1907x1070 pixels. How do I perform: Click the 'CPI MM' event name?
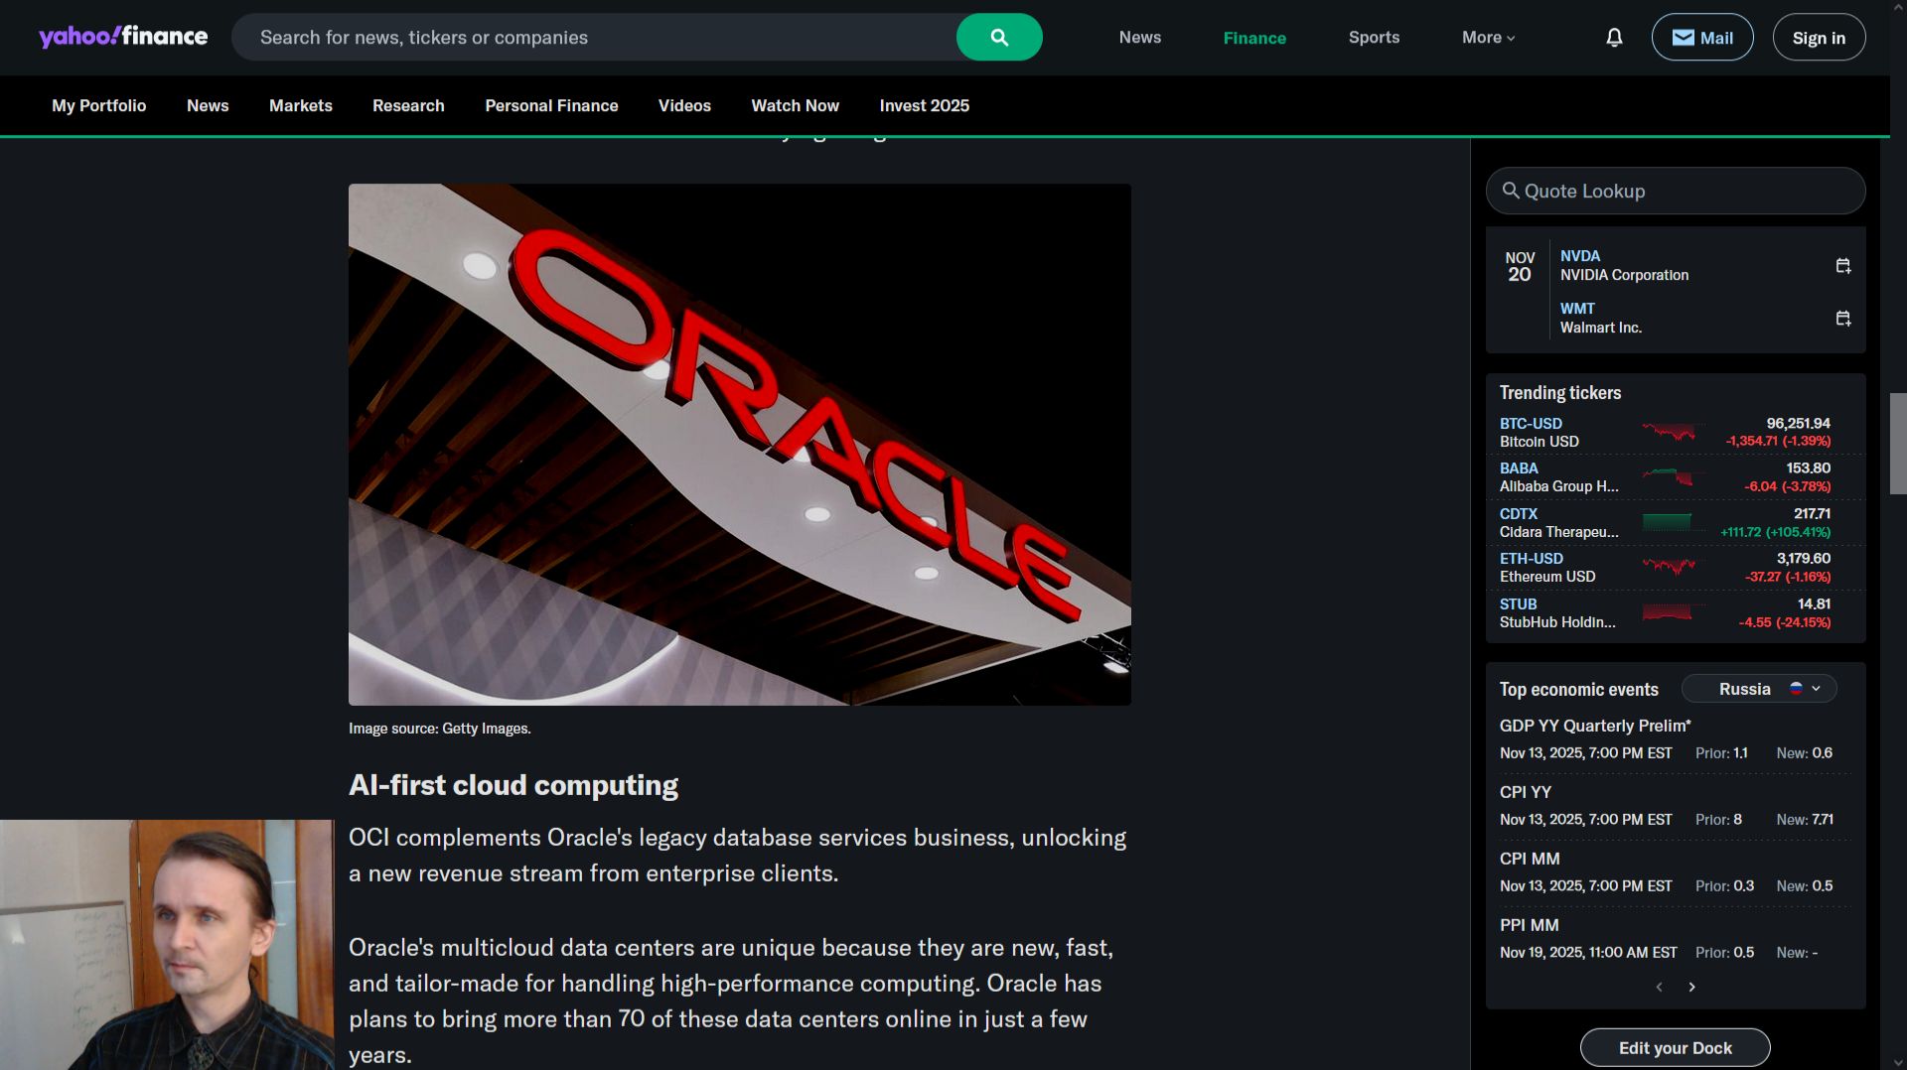[x=1530, y=859]
